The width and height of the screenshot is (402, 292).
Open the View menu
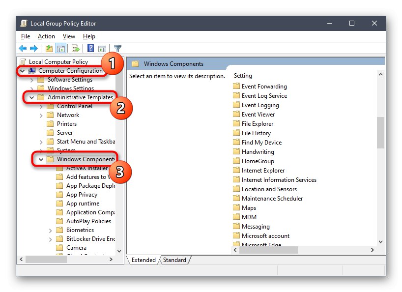coord(69,36)
